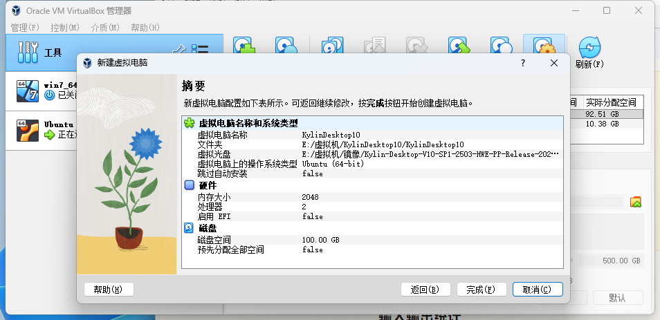Select the 工具 tools entry in the sidebar
Viewport: 660px width, 320px height.
pos(114,53)
